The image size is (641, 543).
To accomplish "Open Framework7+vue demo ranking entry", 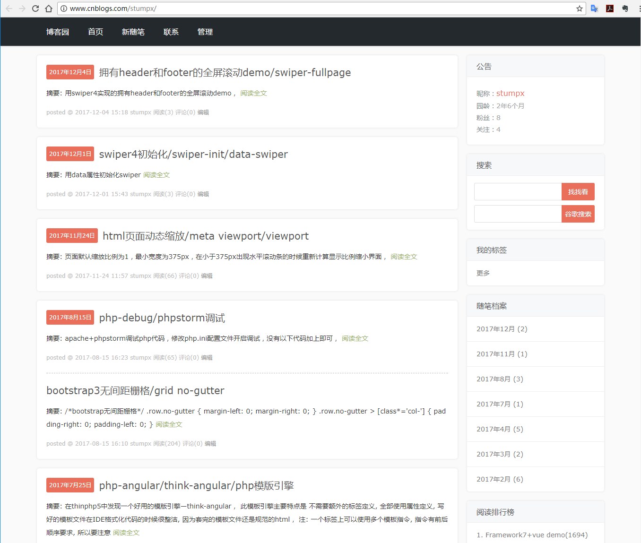I will [532, 535].
